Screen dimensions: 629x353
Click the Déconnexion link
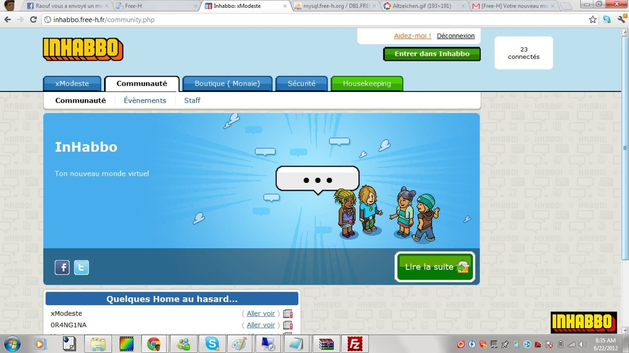(455, 36)
